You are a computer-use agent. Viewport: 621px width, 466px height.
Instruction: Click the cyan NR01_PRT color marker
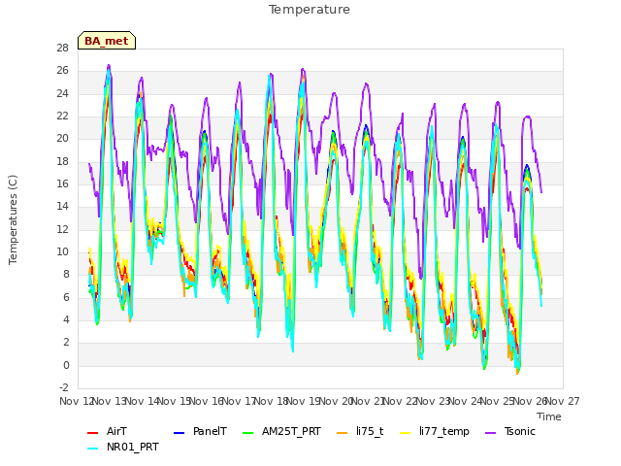(92, 449)
